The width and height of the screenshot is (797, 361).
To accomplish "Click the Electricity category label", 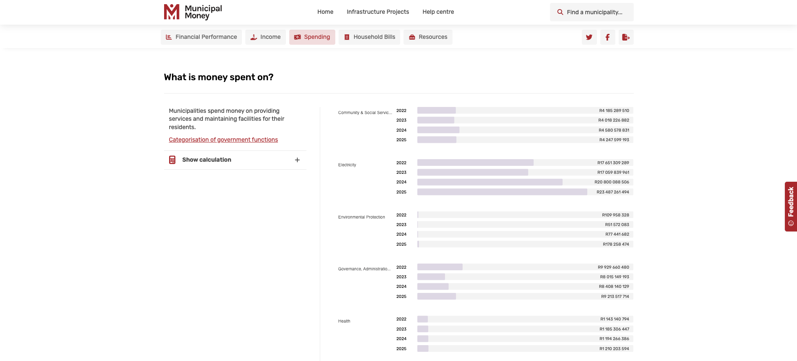I will point(347,165).
